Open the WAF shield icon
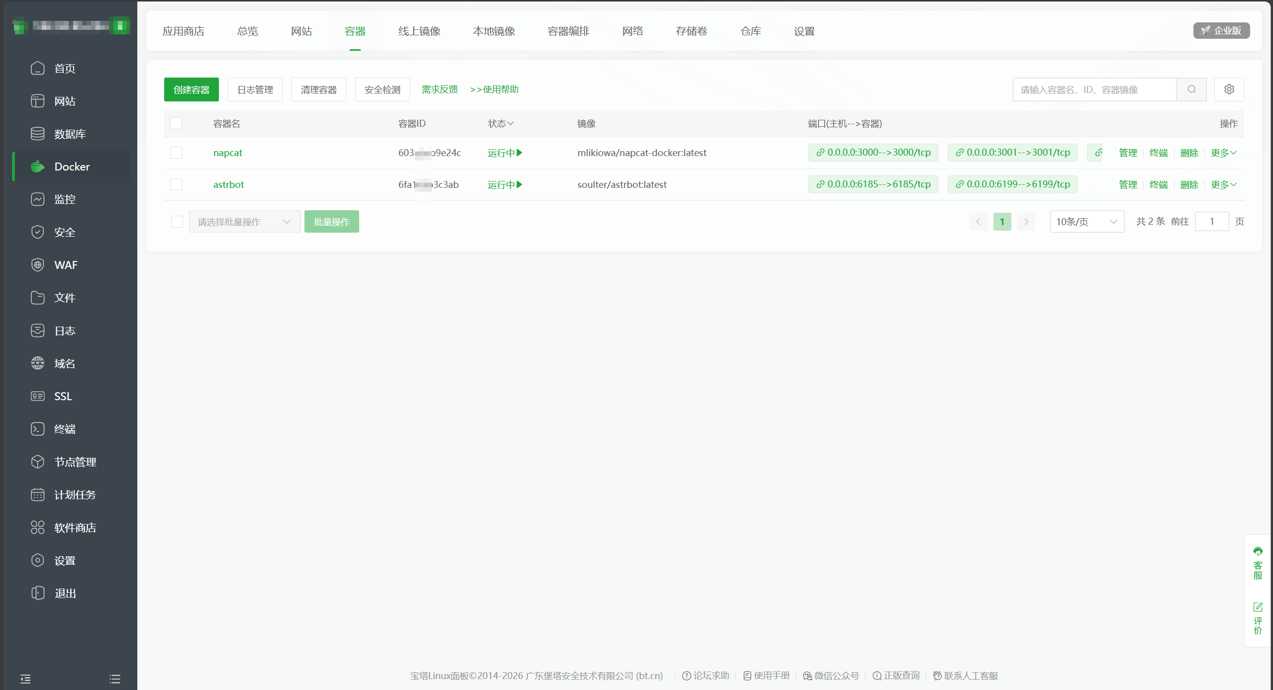Image resolution: width=1273 pixels, height=690 pixels. tap(38, 265)
